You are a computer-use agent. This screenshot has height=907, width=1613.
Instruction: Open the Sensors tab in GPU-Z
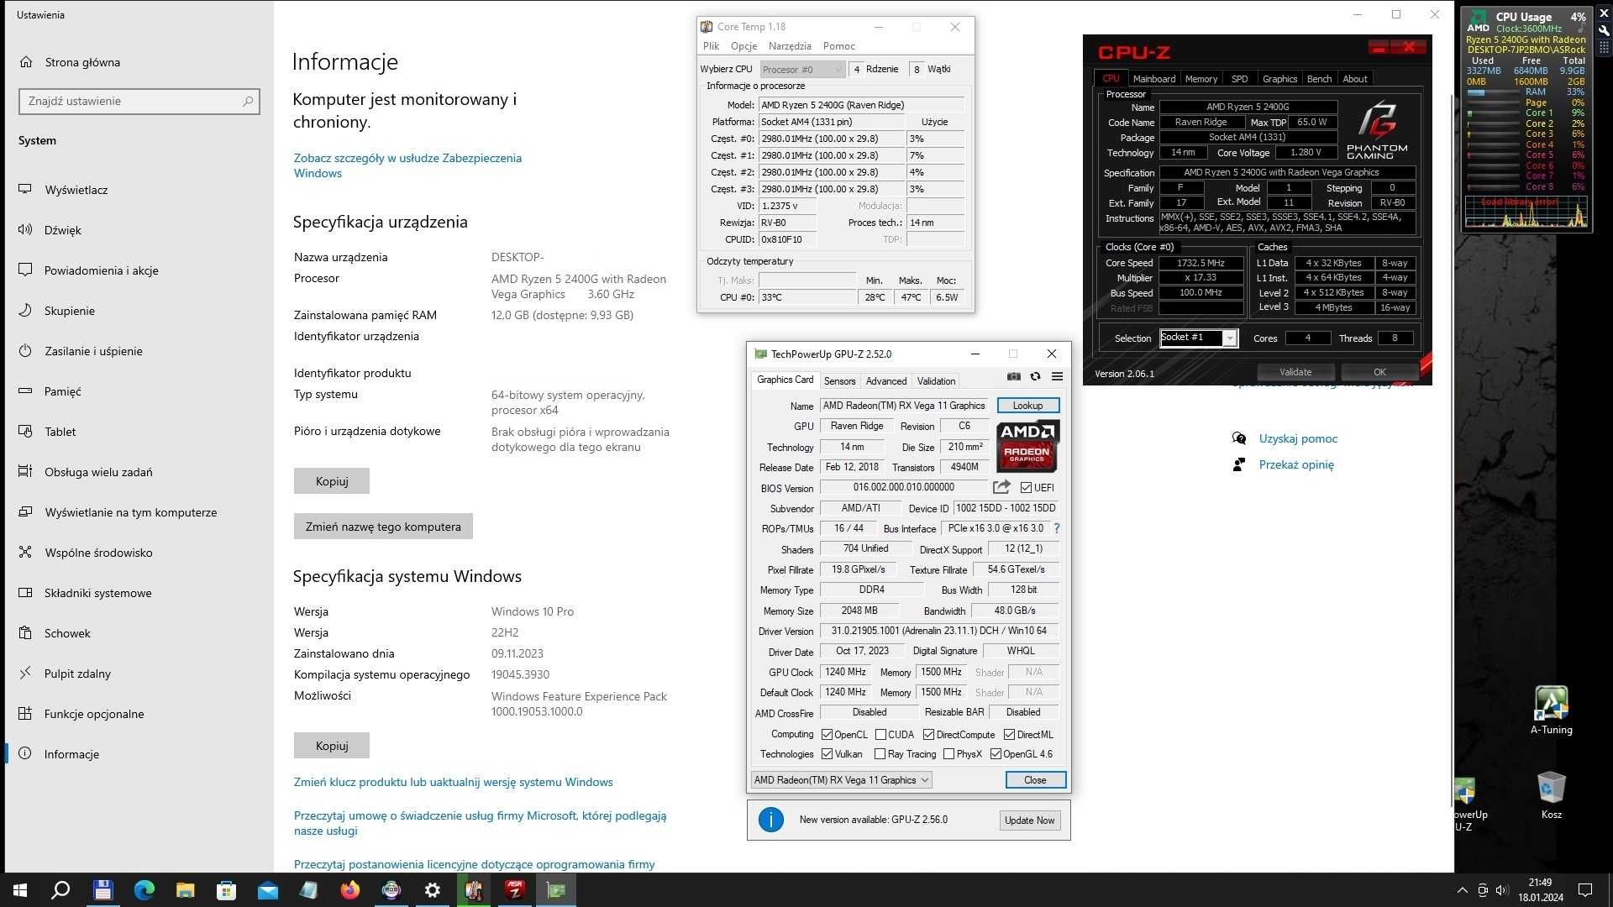coord(840,380)
